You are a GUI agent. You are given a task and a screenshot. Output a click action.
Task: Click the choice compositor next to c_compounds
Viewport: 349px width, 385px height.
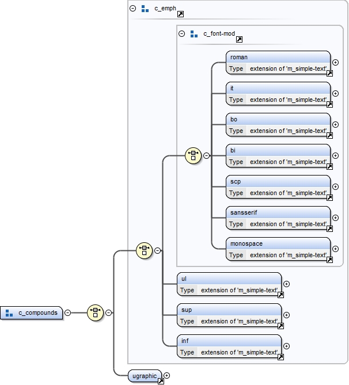pyautogui.click(x=95, y=312)
